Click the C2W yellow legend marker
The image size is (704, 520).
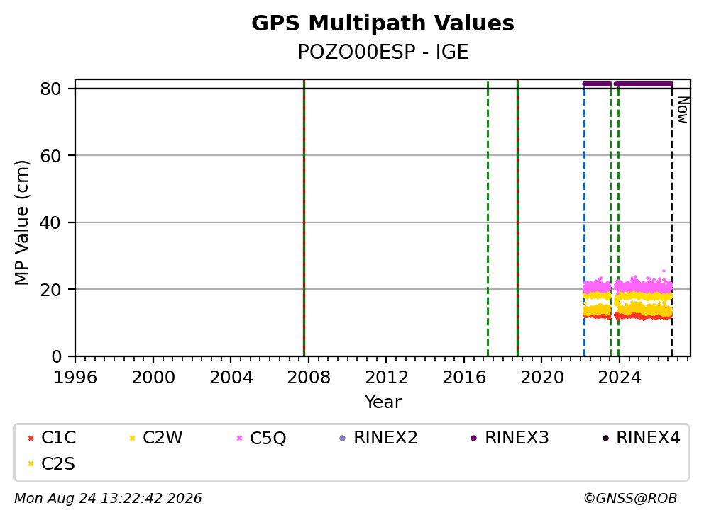coord(133,438)
